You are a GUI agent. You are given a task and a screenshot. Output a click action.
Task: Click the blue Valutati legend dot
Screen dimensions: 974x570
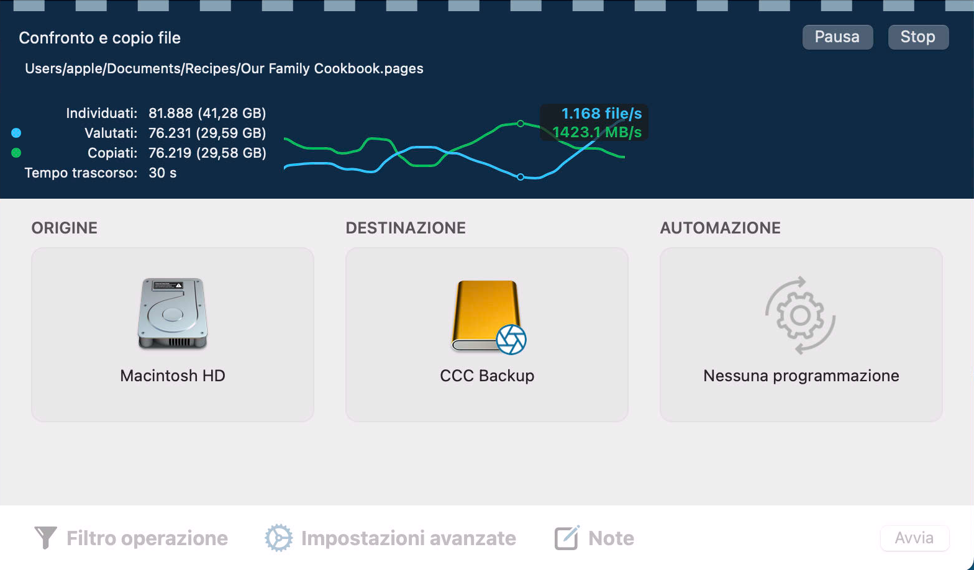[x=16, y=133]
